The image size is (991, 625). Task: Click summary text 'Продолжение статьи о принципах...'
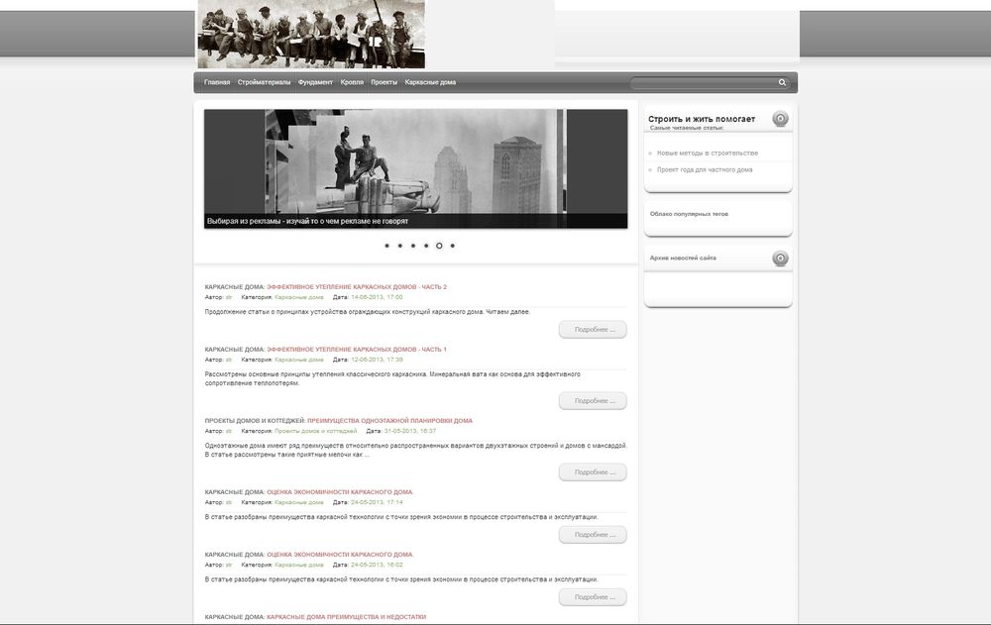(368, 312)
